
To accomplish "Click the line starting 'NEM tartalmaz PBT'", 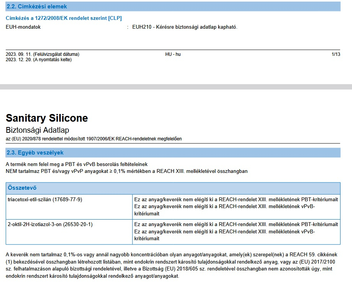I will (x=127, y=171).
